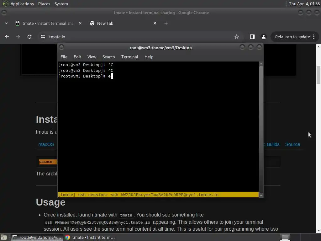Open the terminal Edit menu
This screenshot has height=241, width=321.
[x=77, y=57]
